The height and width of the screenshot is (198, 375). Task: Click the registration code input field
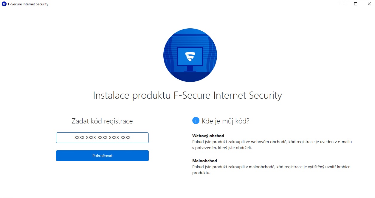tap(102, 138)
